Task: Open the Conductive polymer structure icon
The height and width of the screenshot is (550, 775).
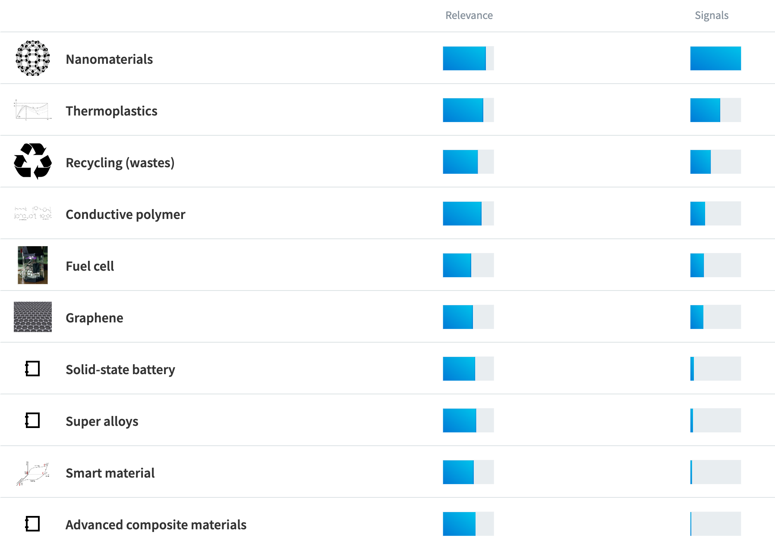Action: [x=33, y=213]
